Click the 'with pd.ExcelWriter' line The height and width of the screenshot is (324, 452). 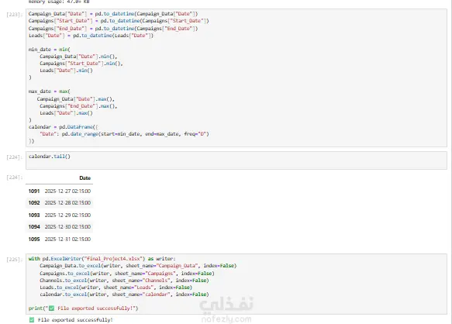[102, 259]
